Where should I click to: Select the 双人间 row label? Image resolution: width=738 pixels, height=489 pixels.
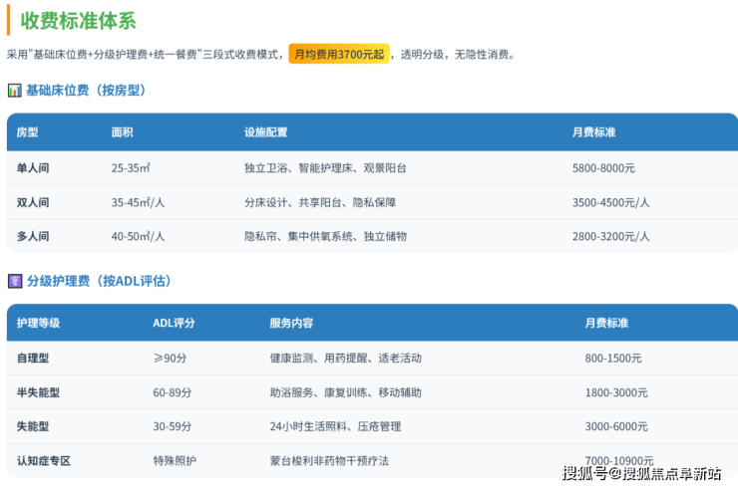point(33,202)
